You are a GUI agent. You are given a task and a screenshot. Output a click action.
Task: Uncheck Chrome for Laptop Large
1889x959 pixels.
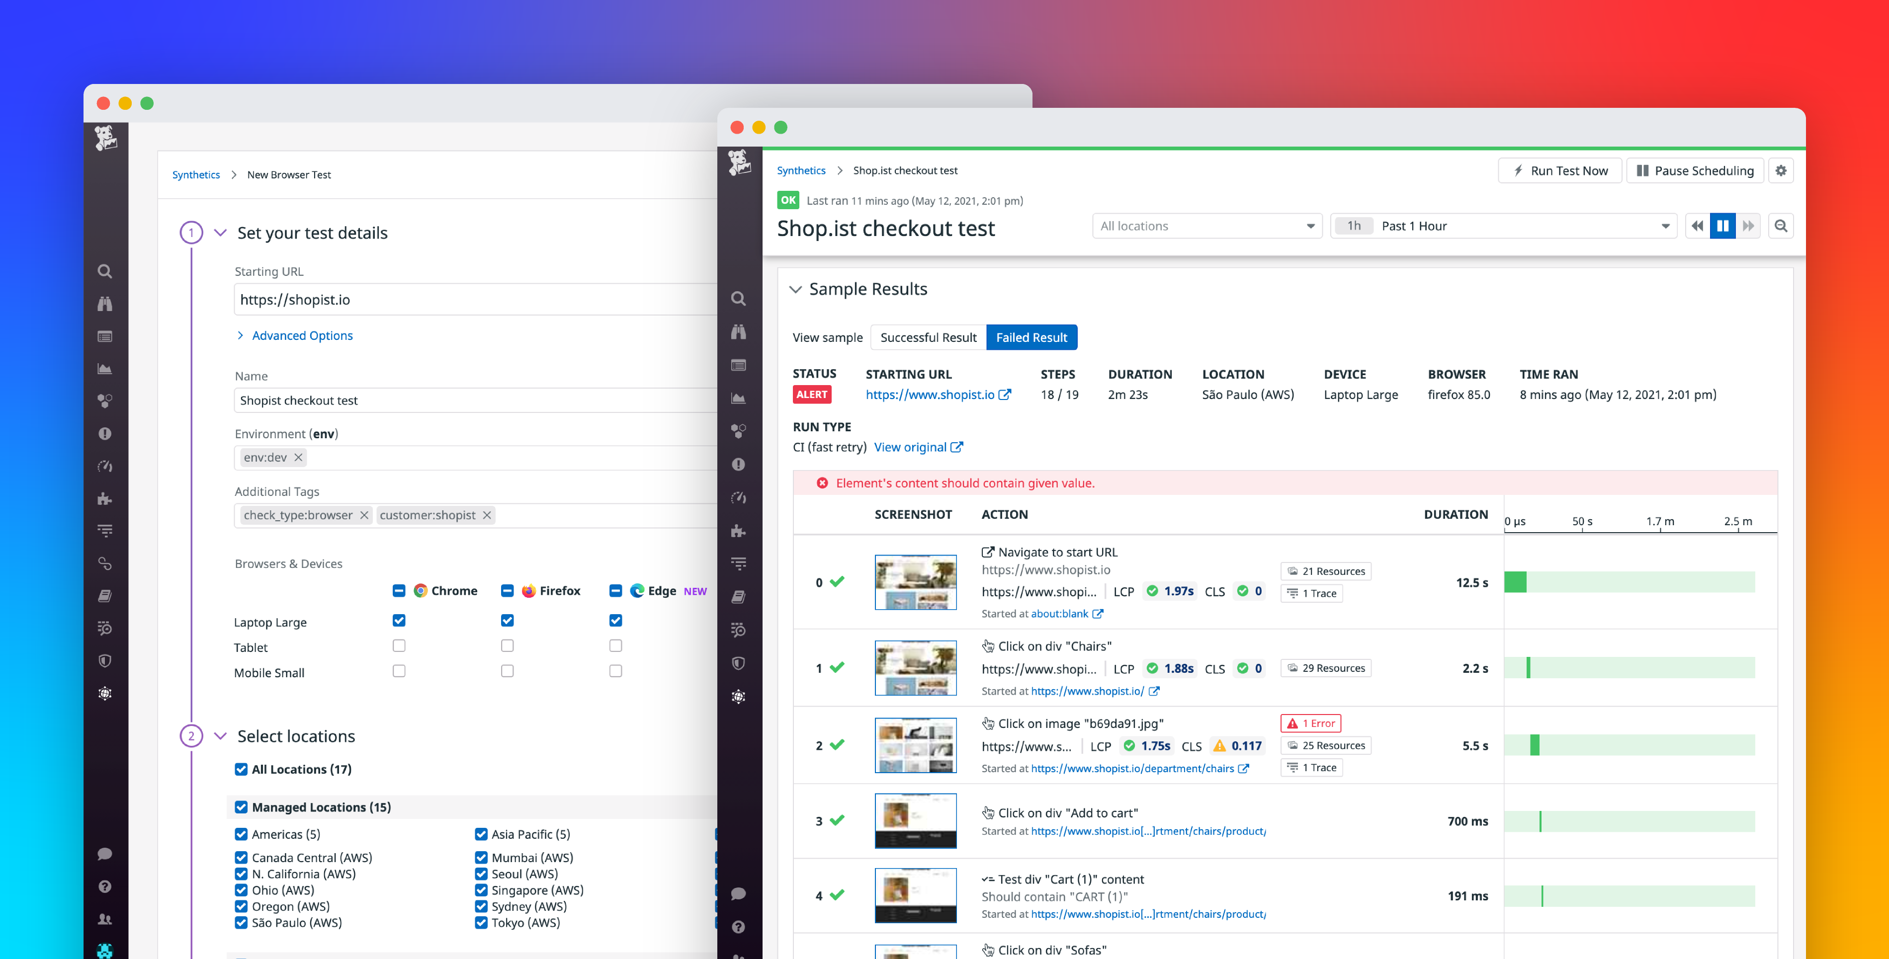(x=399, y=620)
